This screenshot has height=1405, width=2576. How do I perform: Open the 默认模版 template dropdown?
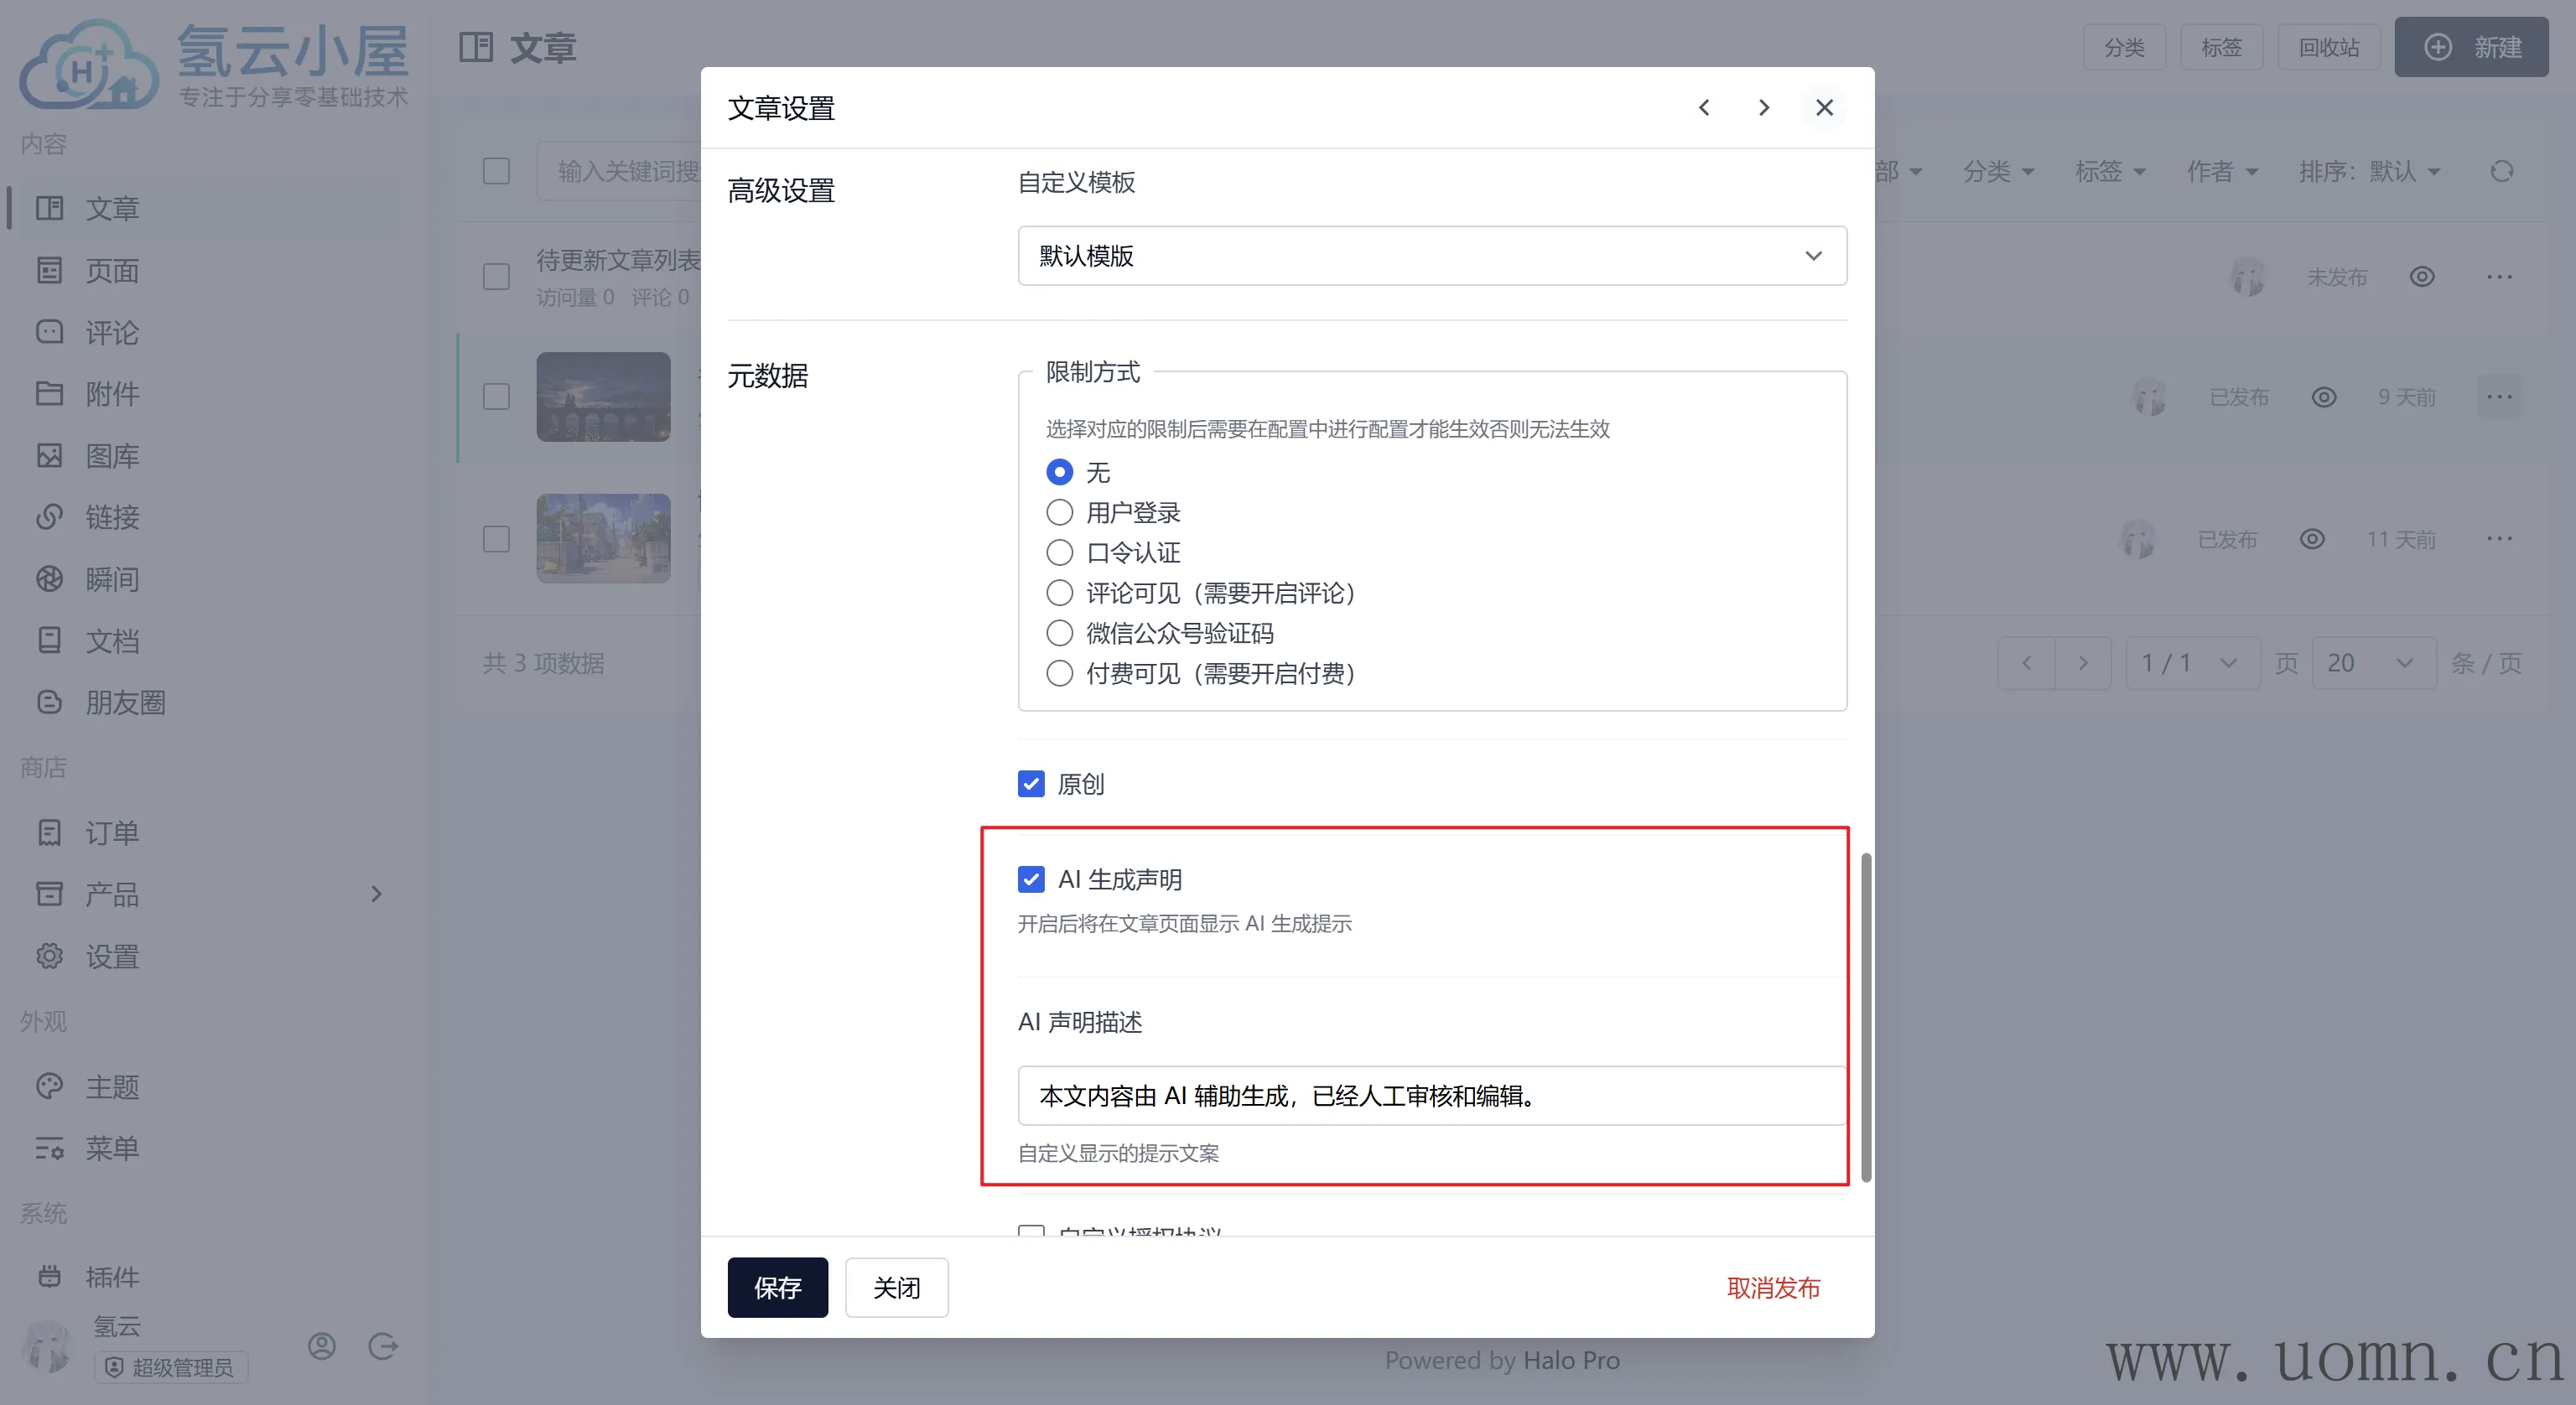pos(1431,256)
